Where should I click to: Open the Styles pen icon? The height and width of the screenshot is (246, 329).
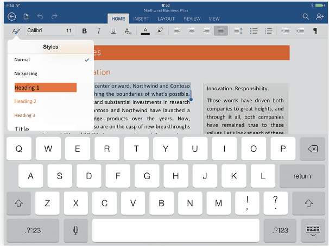pyautogui.click(x=16, y=31)
